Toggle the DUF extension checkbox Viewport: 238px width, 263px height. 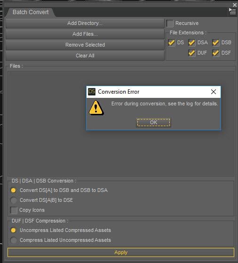pos(192,53)
